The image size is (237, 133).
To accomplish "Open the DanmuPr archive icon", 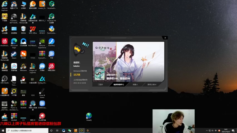I will point(42,55).
